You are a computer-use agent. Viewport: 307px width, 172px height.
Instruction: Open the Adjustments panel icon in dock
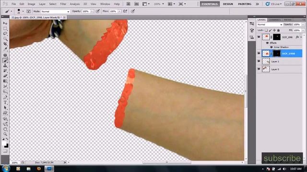252,24
